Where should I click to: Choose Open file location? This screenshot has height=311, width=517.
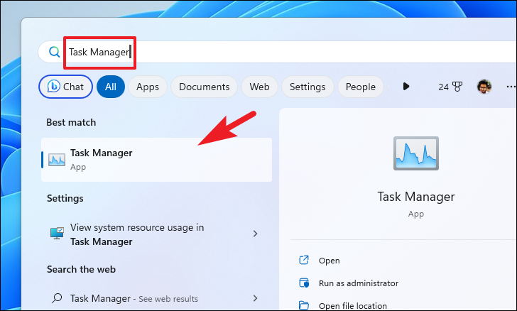[353, 306]
